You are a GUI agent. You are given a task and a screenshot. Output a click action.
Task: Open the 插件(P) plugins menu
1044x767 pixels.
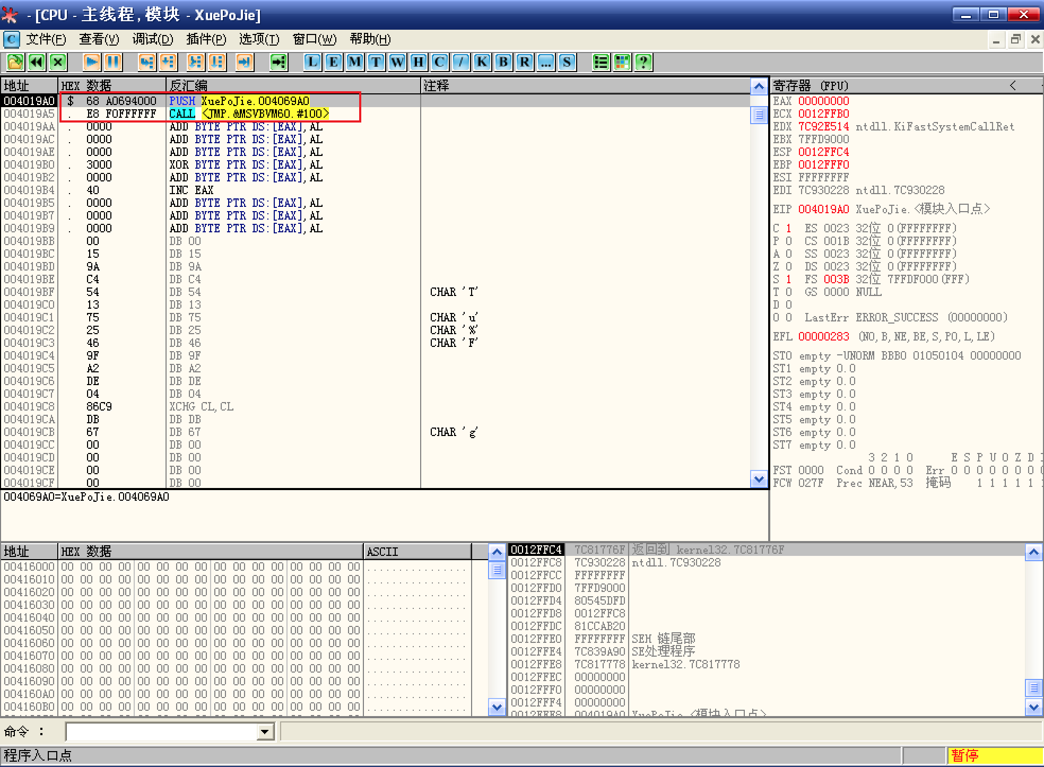pos(206,39)
